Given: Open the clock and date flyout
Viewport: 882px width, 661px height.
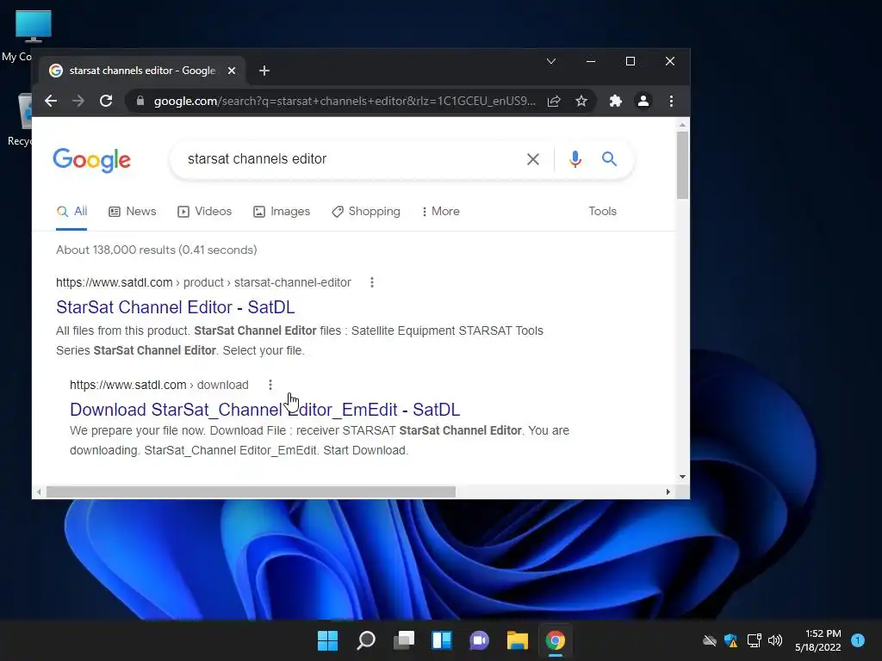Looking at the screenshot, I should pos(818,640).
